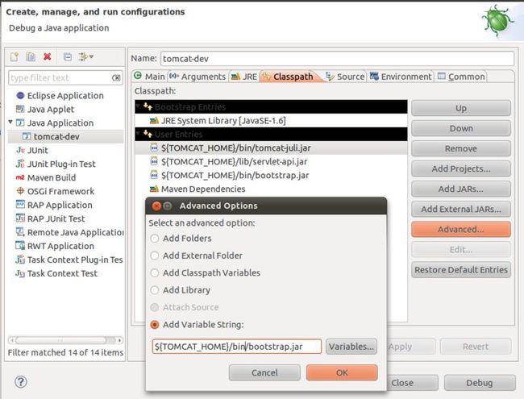The image size is (524, 399).
Task: Focus the type filter text field
Action: pos(60,78)
